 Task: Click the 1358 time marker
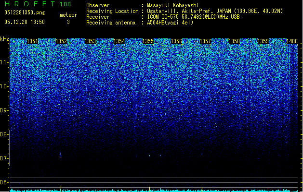coord(235,41)
